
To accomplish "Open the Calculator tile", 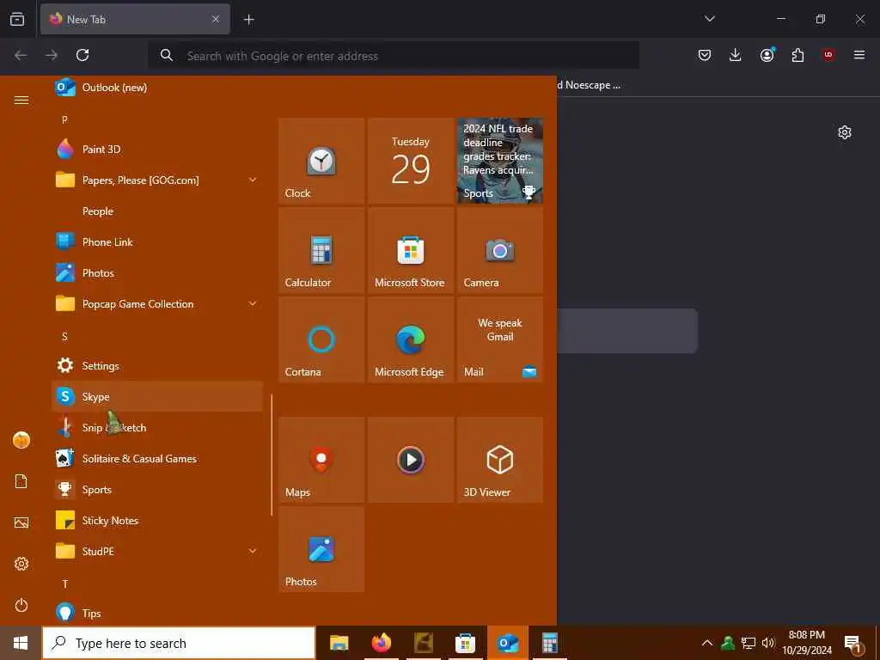I will pos(321,250).
